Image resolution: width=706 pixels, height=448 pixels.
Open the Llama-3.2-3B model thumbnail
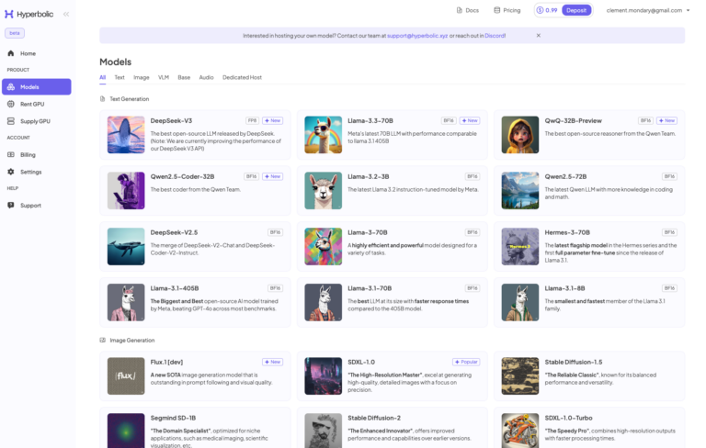[324, 190]
